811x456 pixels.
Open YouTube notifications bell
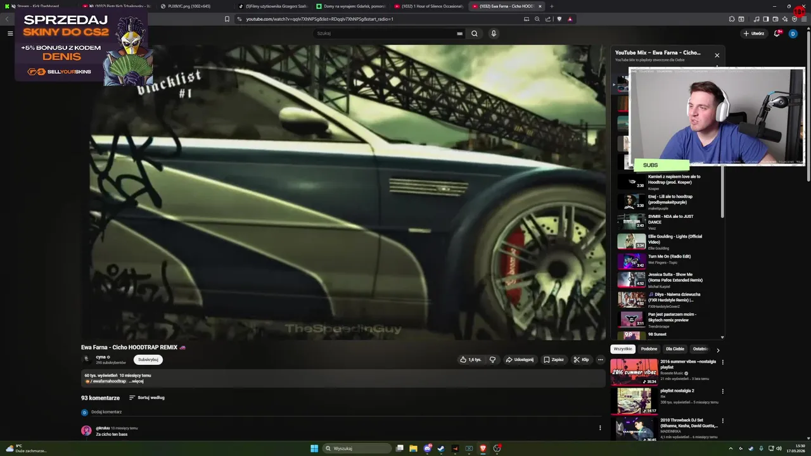click(777, 34)
